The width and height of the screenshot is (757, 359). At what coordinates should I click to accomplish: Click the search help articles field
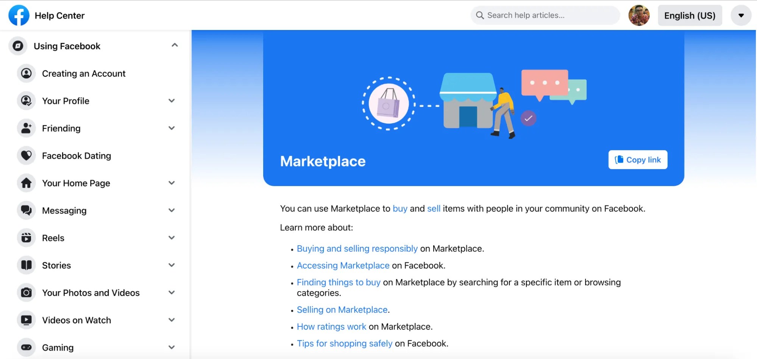click(545, 15)
